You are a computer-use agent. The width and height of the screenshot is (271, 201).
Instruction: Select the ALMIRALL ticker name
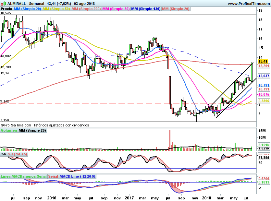(17, 4)
